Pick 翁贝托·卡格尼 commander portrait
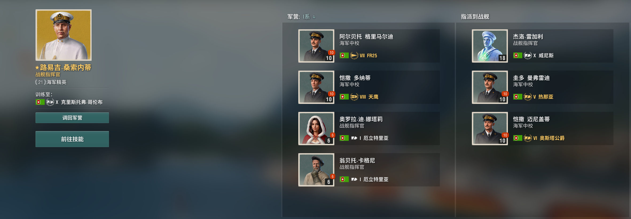This screenshot has width=631, height=219. tap(316, 170)
